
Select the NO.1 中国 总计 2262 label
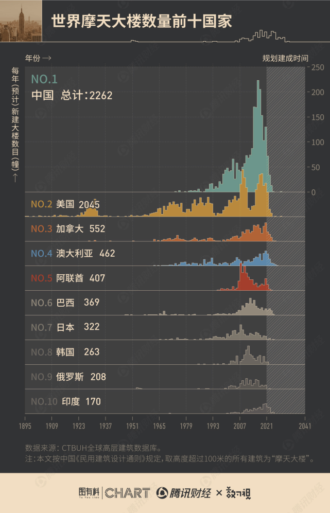tap(72, 87)
